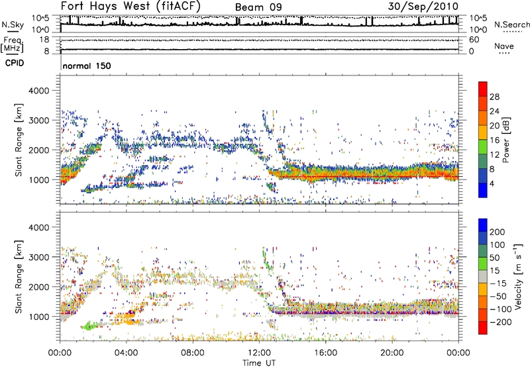The width and height of the screenshot is (530, 367).
Task: Click the '100' velocity colorbar label
Action: click(x=498, y=244)
